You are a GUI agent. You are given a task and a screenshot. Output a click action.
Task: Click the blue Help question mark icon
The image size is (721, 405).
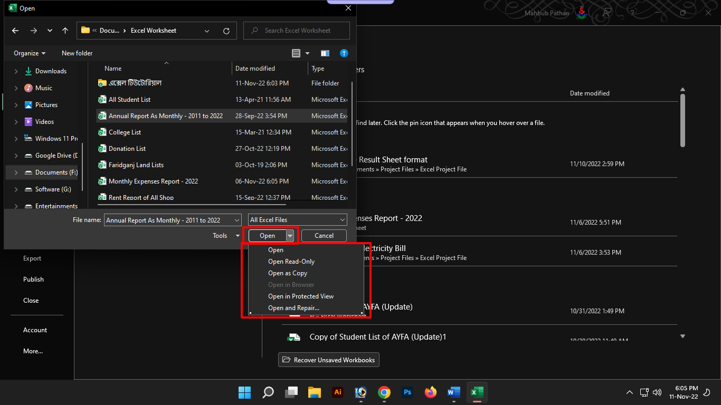344,53
